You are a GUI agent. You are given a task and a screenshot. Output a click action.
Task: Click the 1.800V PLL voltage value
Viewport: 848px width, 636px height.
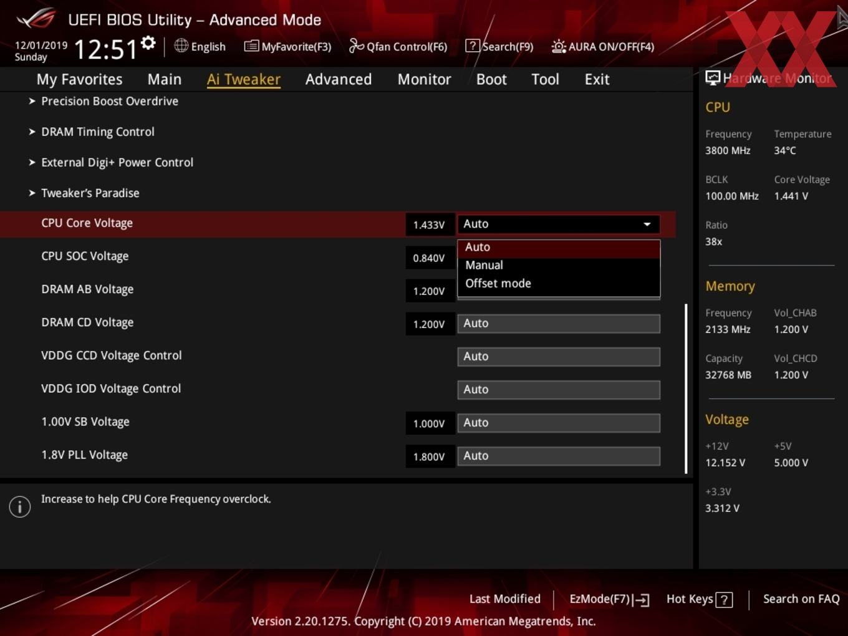tap(429, 457)
